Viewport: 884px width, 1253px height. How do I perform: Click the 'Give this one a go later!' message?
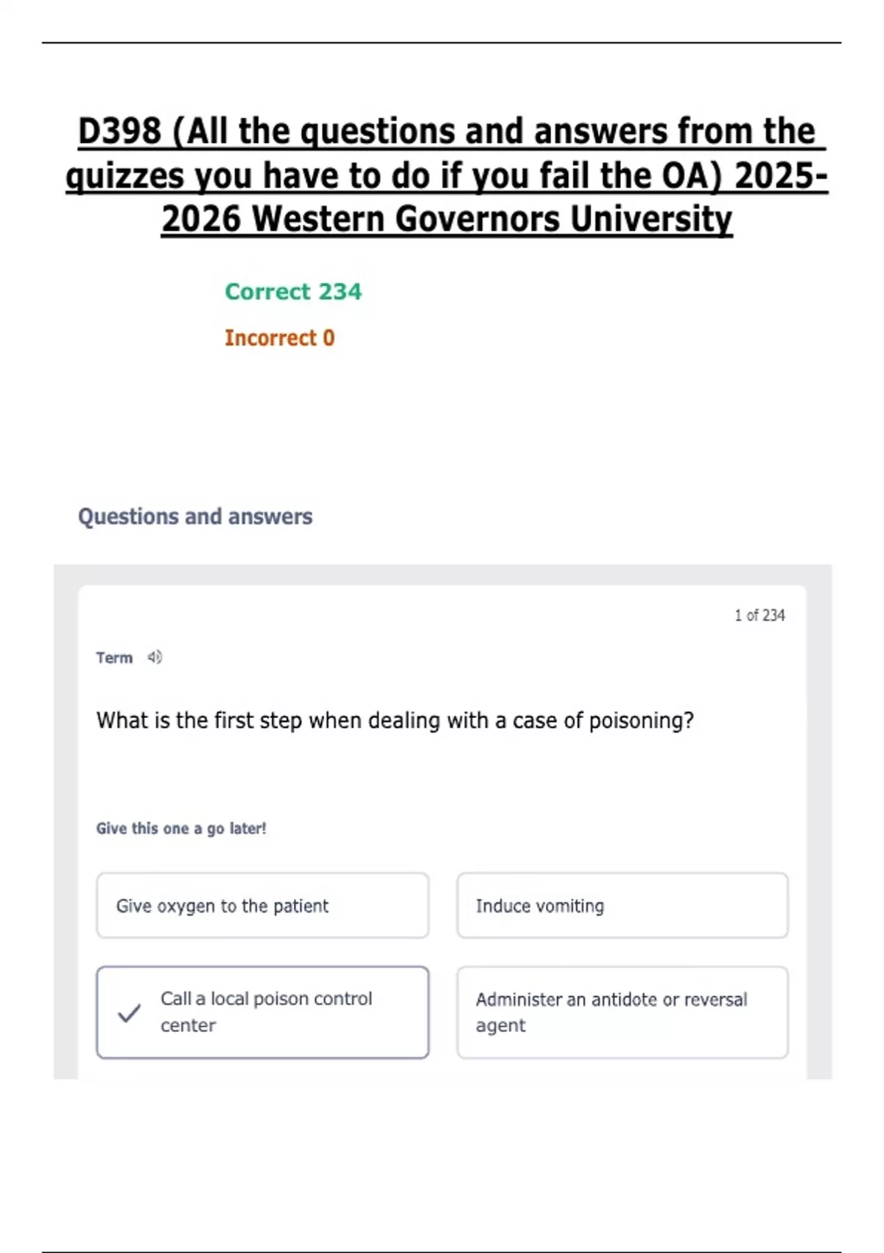click(x=181, y=828)
